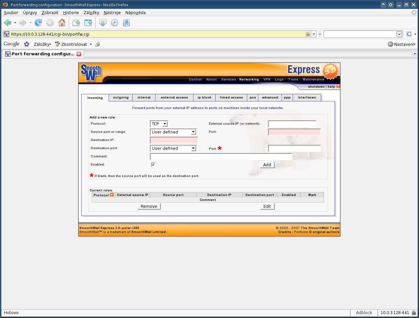Click the orange help icon next to help
Viewport: 419px width, 318px height.
point(338,86)
